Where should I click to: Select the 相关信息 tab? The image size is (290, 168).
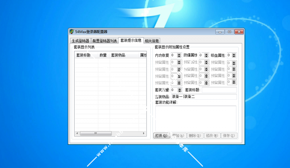152,41
